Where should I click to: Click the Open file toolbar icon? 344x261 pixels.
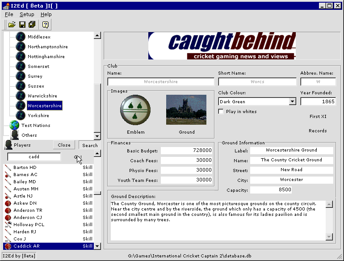click(12, 24)
